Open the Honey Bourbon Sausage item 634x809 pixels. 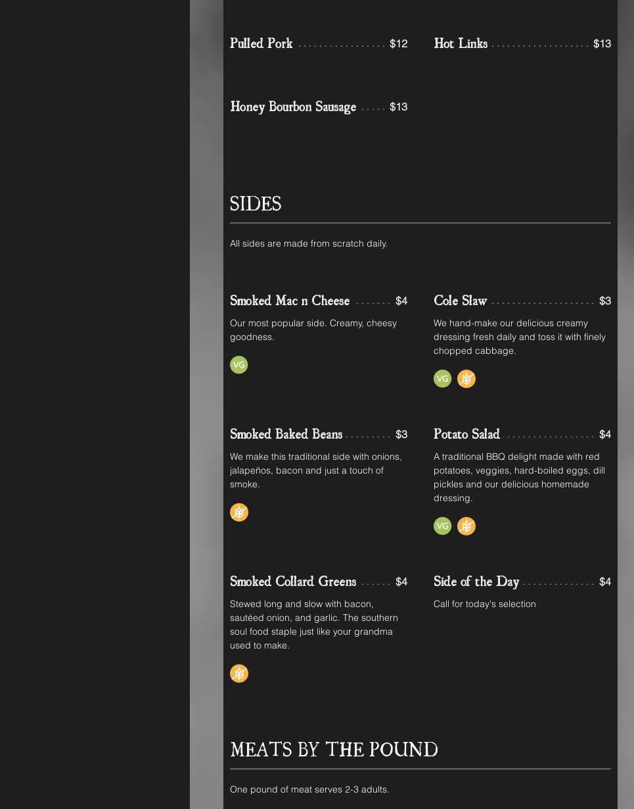point(293,107)
